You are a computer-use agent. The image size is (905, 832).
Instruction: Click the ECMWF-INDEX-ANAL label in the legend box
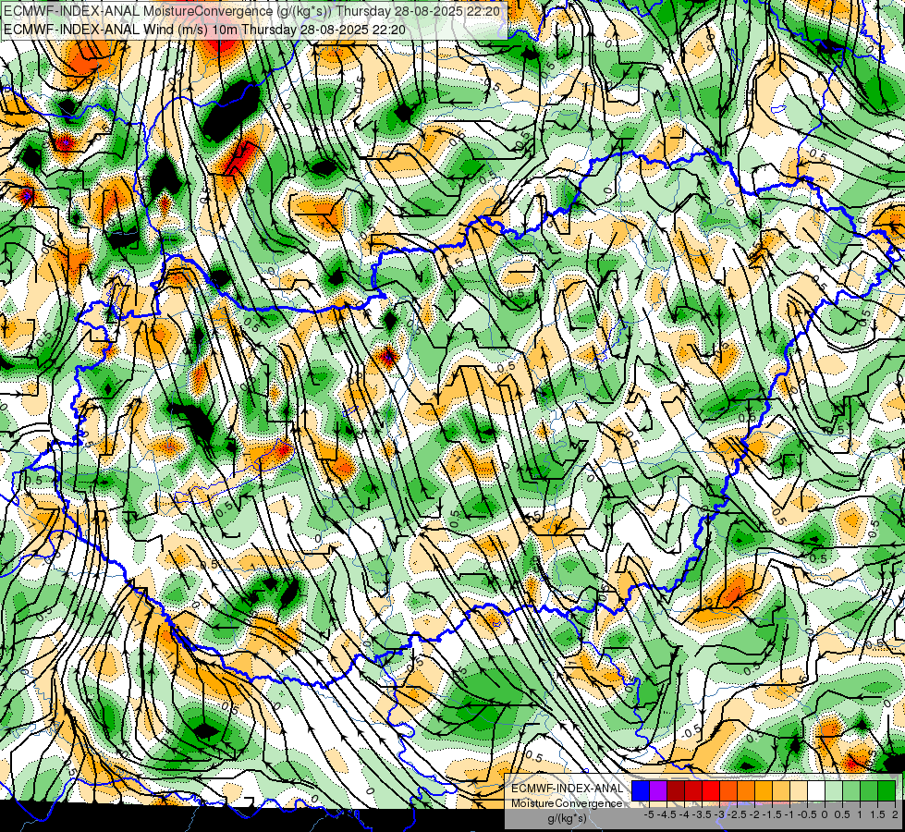click(567, 789)
